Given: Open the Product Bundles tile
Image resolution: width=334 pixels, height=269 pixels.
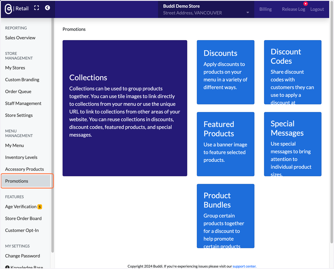Looking at the screenshot, I should coord(225,216).
